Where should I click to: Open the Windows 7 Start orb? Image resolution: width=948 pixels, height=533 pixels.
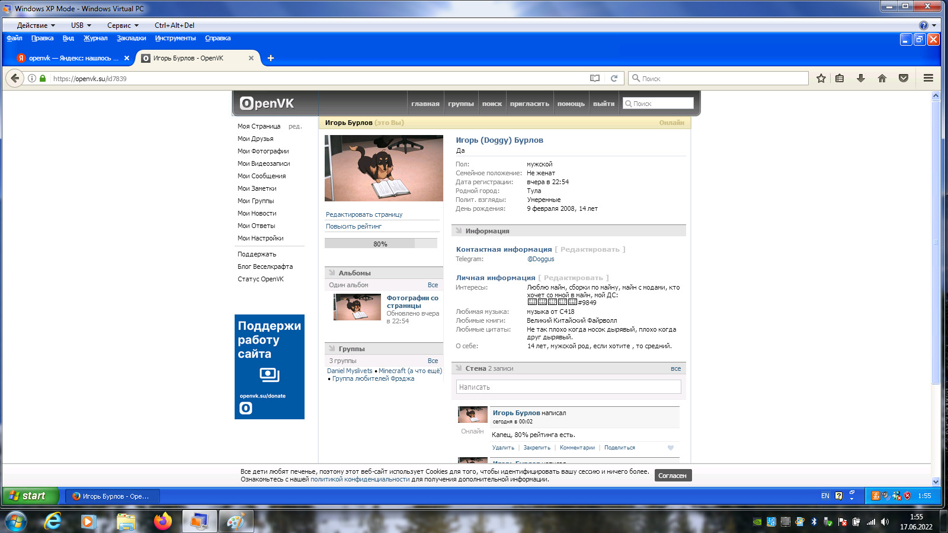(x=16, y=522)
